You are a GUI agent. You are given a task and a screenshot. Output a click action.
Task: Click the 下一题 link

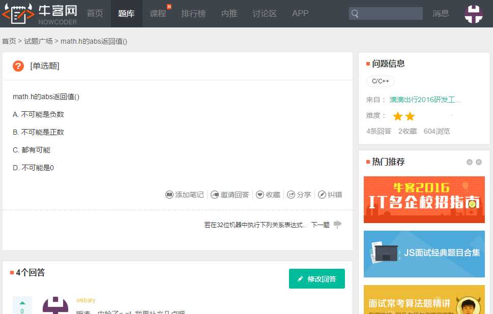click(x=320, y=225)
